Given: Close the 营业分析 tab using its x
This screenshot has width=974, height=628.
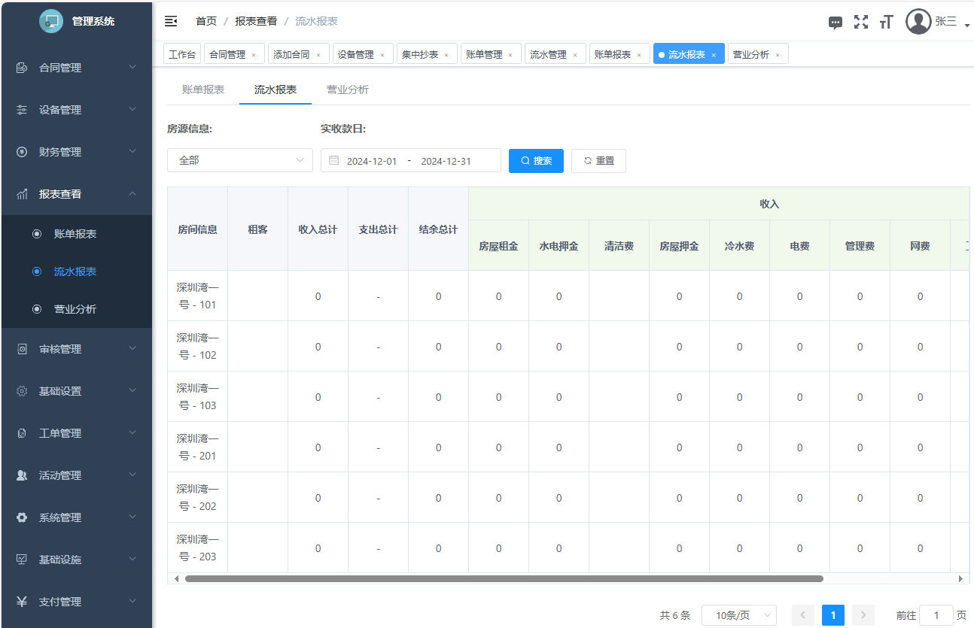Looking at the screenshot, I should point(778,55).
